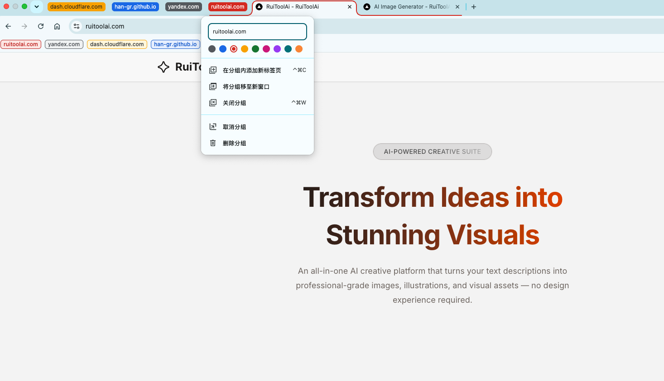Screen dimensions: 664x381
Task: Expand the blue han-gr.github.io tab group chip
Action: (x=135, y=7)
